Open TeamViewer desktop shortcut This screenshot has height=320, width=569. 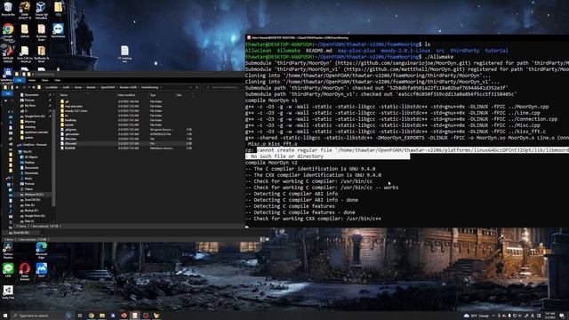click(x=58, y=30)
